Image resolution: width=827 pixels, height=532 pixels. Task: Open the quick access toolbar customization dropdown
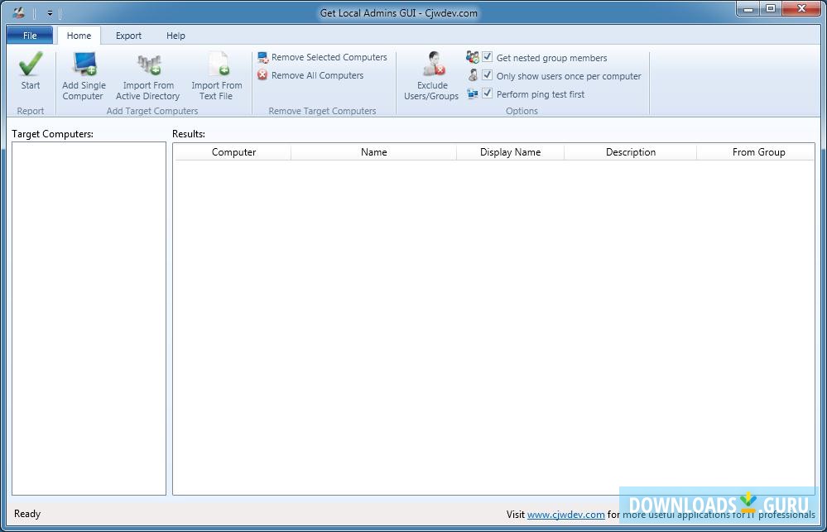coord(50,12)
